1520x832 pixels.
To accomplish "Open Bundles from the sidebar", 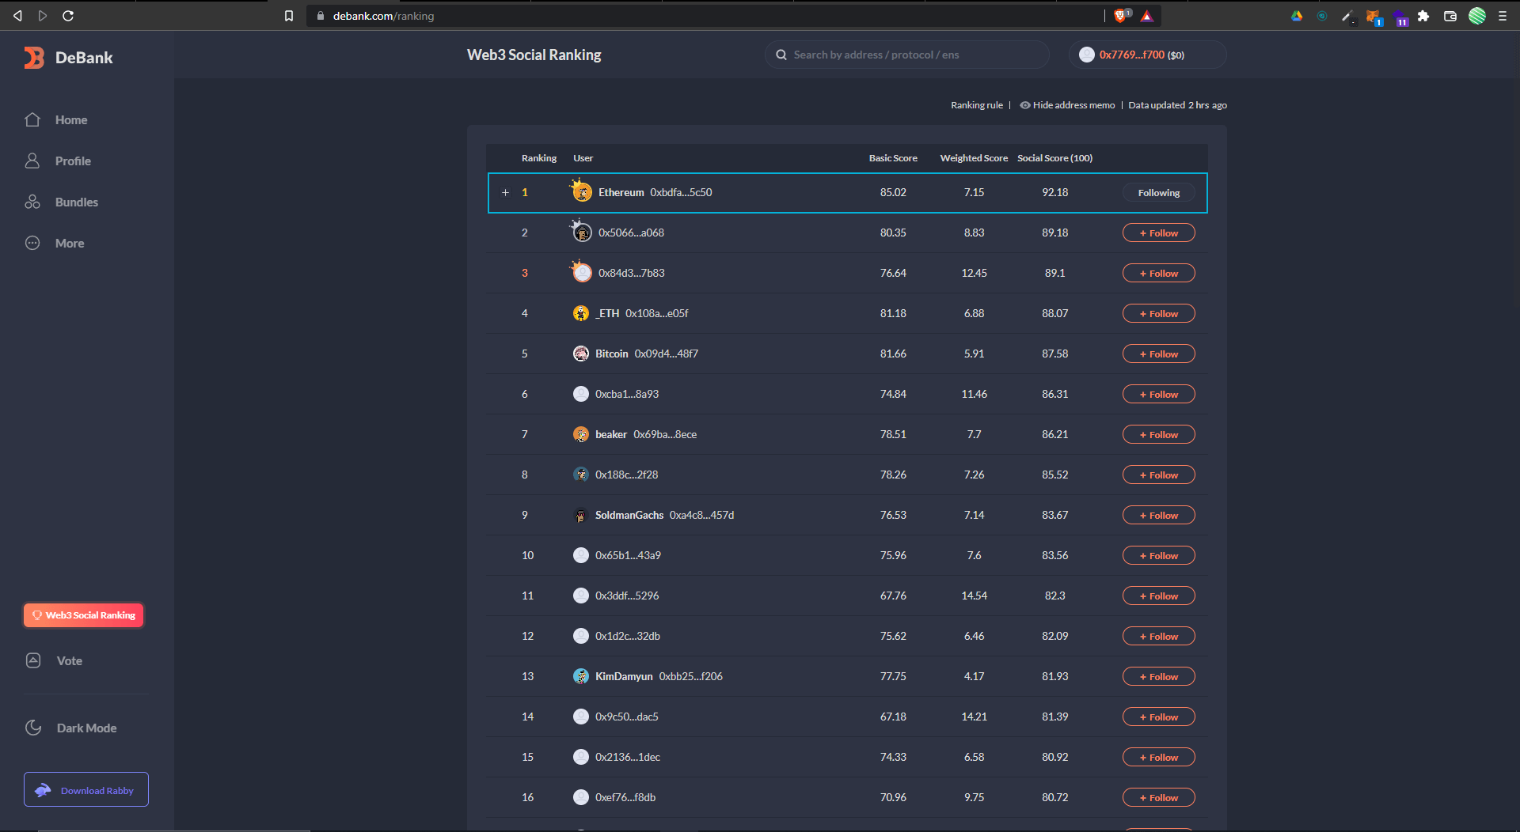I will [76, 202].
